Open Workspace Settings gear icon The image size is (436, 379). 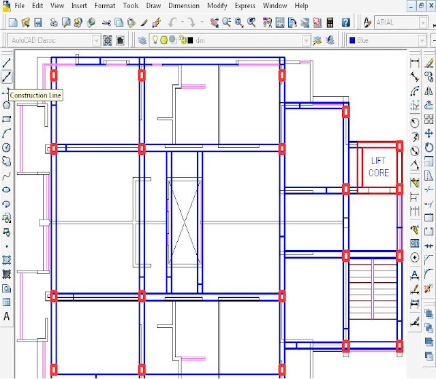pos(108,41)
